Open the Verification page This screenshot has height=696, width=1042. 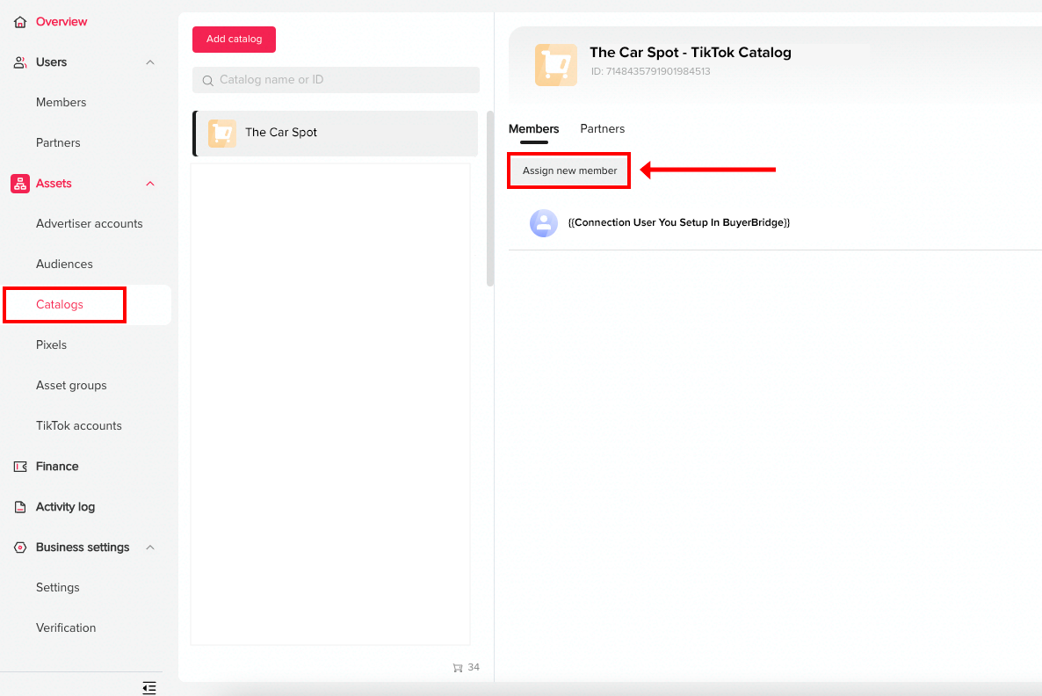pyautogui.click(x=66, y=628)
